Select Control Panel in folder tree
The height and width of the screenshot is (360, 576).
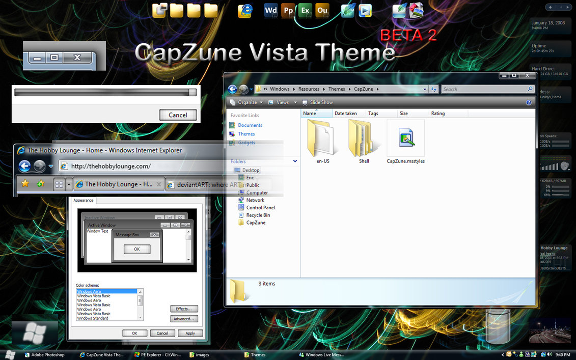click(260, 208)
